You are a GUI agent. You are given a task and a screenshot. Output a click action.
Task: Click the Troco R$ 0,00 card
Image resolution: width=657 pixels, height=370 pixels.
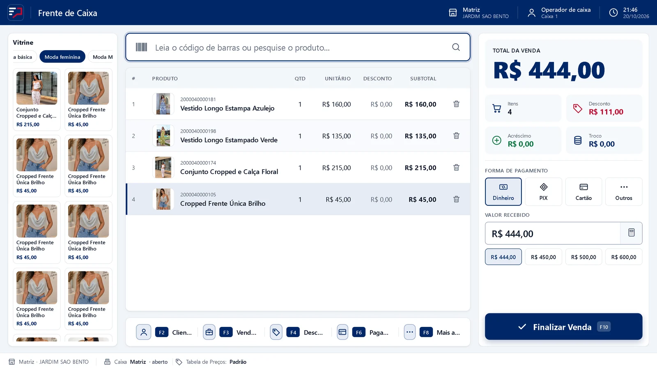click(x=604, y=140)
